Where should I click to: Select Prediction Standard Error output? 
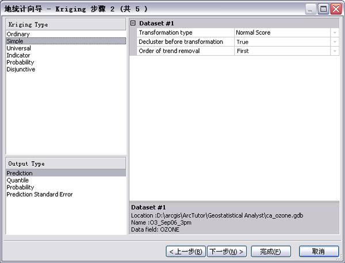[40, 195]
